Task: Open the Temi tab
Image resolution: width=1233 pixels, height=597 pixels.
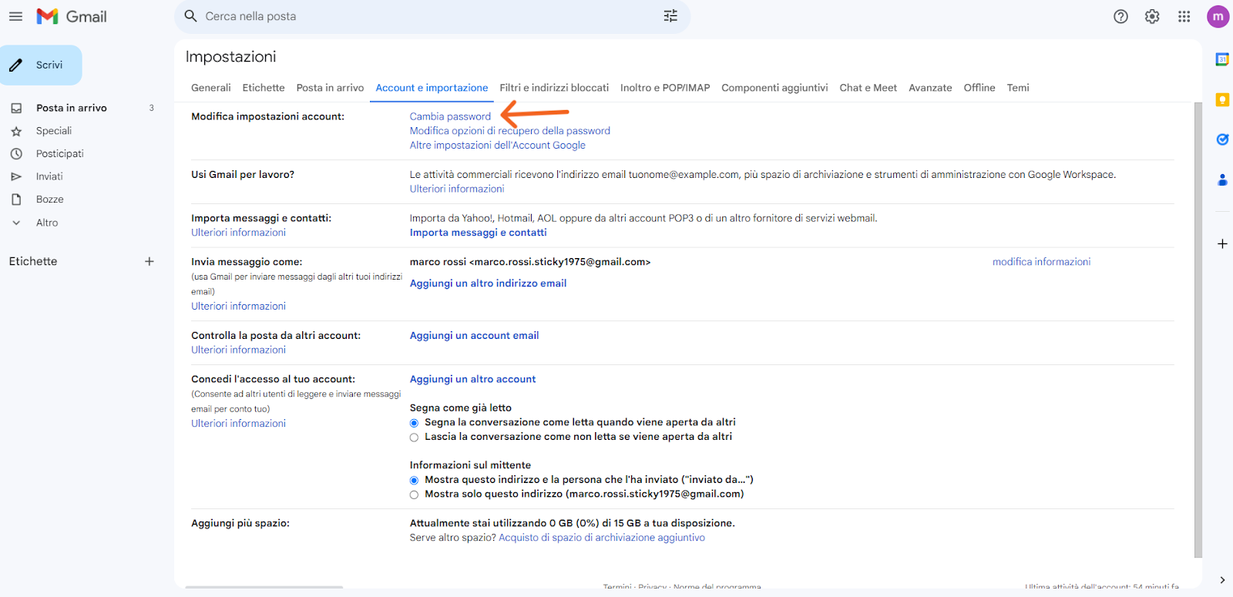Action: pyautogui.click(x=1018, y=88)
